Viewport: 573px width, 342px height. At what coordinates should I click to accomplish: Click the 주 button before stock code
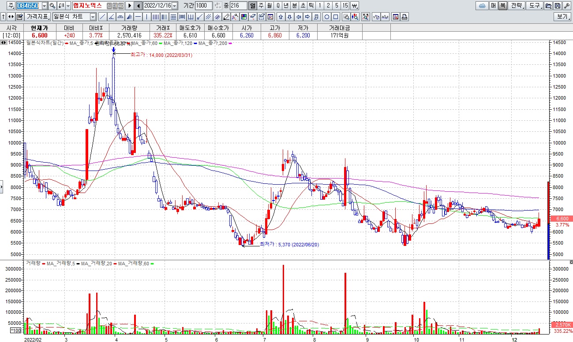(11, 6)
